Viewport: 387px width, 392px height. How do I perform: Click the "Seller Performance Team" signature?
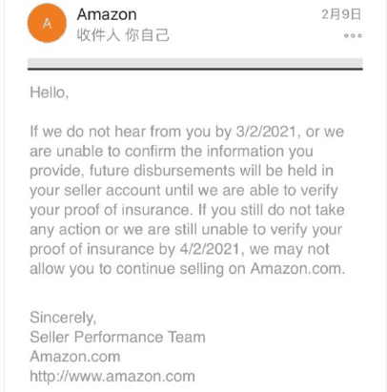(x=117, y=337)
